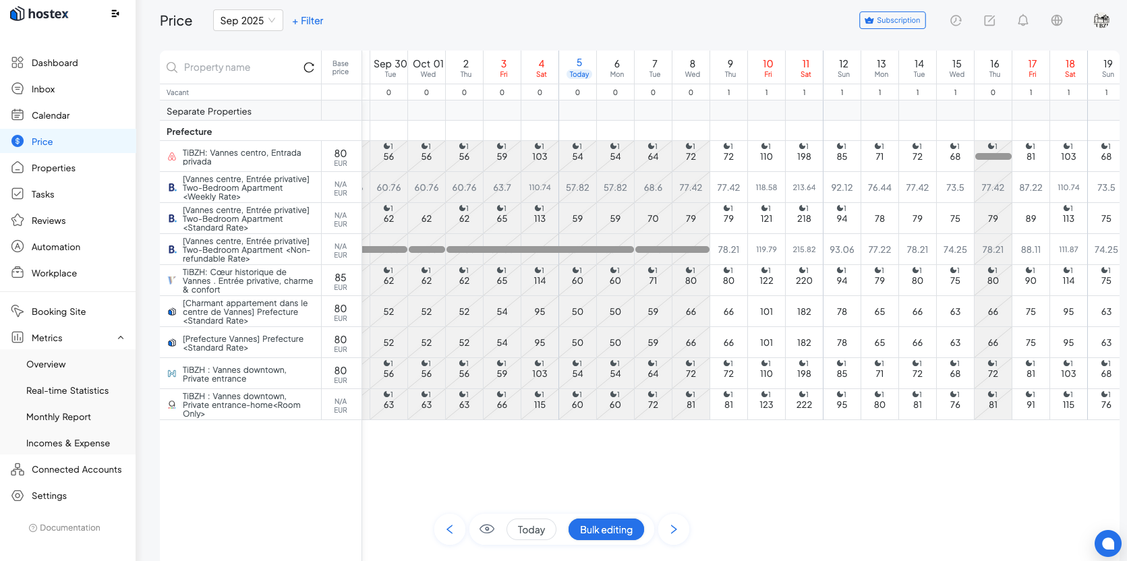
Task: Open the clock history icon in header
Action: (x=956, y=20)
